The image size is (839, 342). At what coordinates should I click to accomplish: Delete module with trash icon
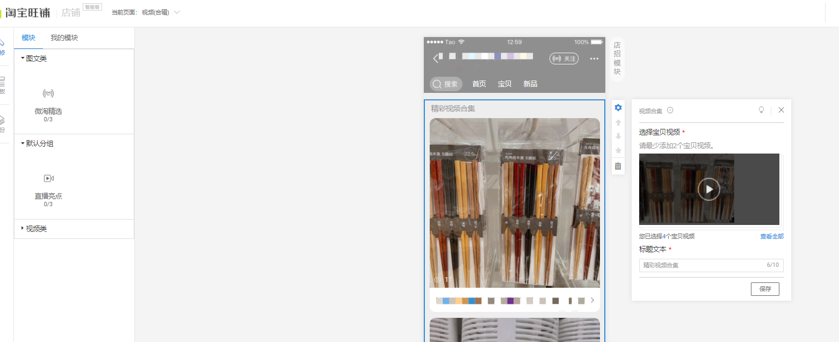618,166
